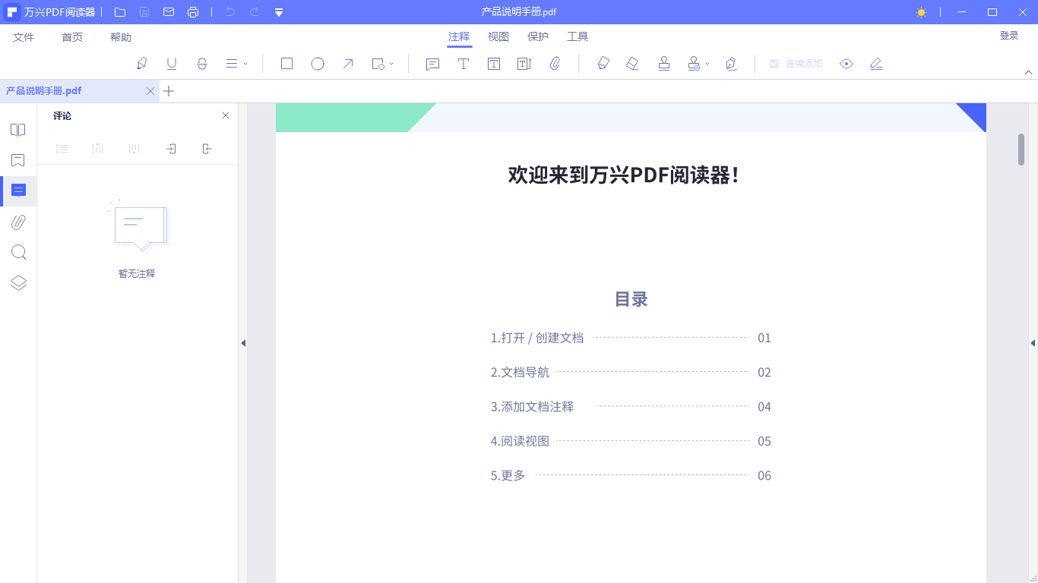
Task: Choose the Oval shape tool
Action: (317, 64)
